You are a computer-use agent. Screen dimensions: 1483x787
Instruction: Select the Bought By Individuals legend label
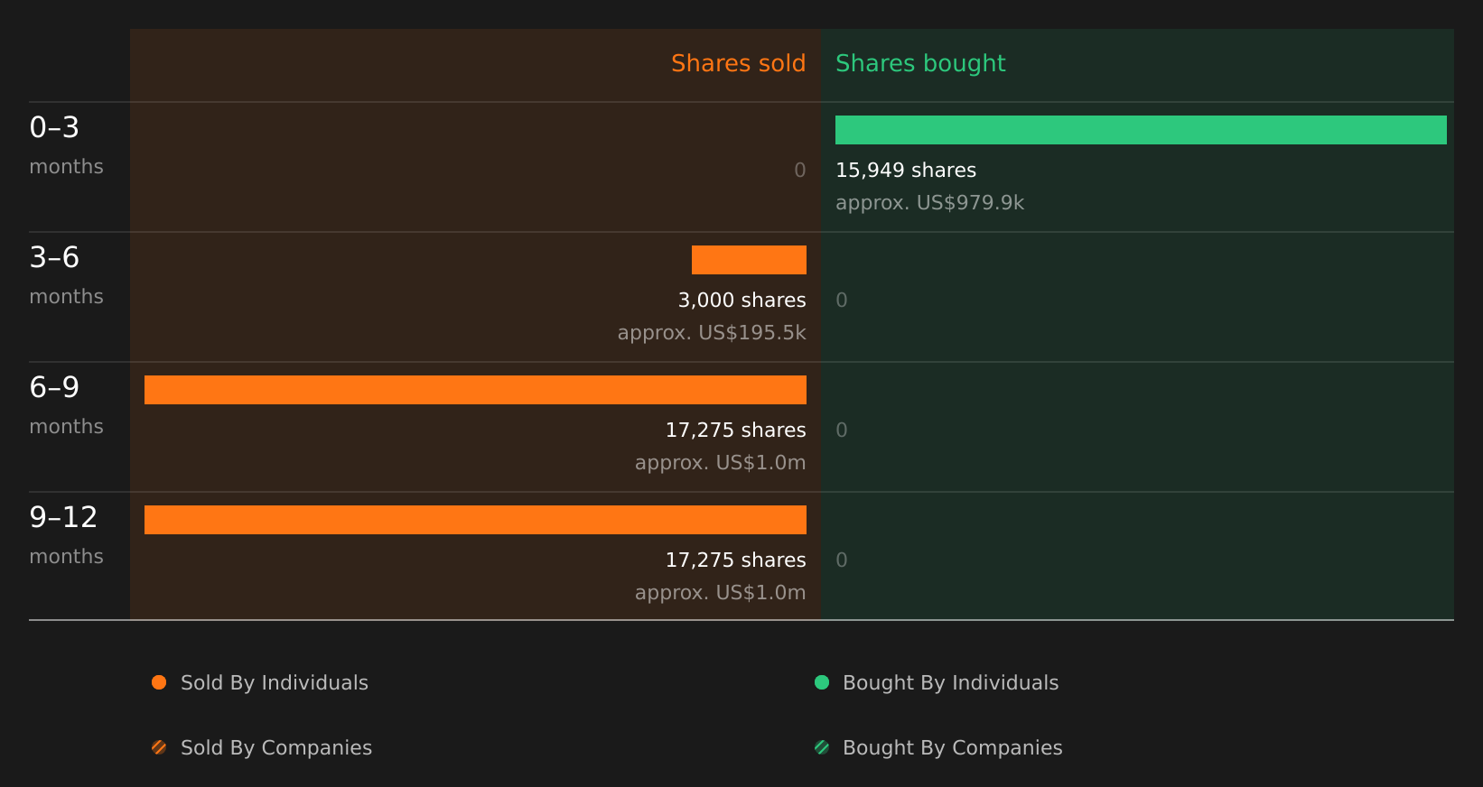click(x=950, y=683)
